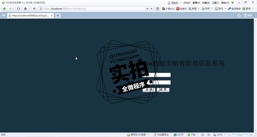This screenshot has width=257, height=137.
Task: Open the 登录管家 login manager key icon
Action: click(234, 9)
